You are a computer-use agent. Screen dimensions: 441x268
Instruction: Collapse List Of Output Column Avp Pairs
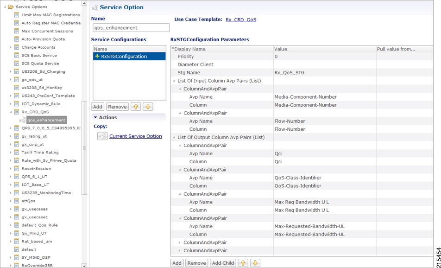[174, 137]
